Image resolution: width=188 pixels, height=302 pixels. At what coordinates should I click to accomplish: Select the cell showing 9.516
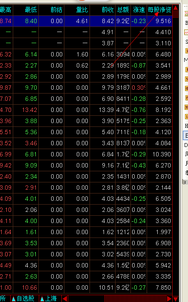click(x=163, y=21)
